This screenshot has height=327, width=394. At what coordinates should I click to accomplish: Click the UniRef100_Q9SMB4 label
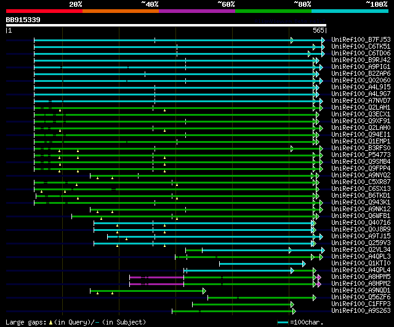(361, 162)
